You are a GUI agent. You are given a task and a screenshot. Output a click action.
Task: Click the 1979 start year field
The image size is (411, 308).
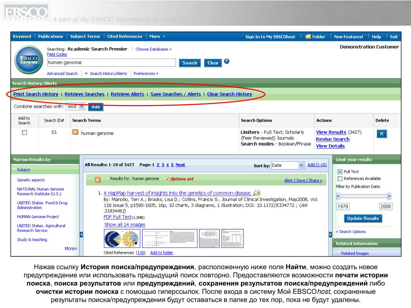point(343,207)
